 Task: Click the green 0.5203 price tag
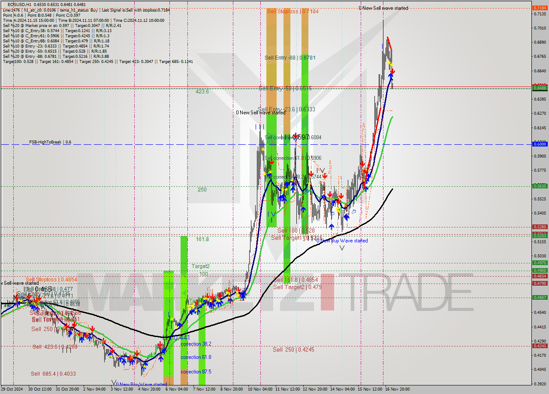tap(539, 236)
